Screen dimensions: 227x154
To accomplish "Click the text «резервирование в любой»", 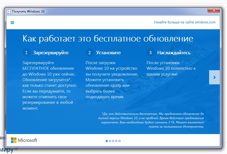I will [48, 102].
